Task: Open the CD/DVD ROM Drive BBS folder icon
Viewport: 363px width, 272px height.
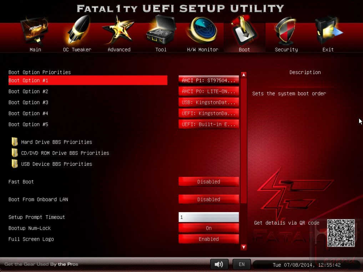Action: (15, 153)
